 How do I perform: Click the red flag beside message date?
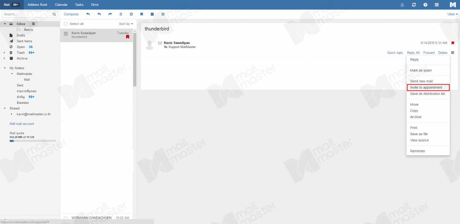[453, 43]
